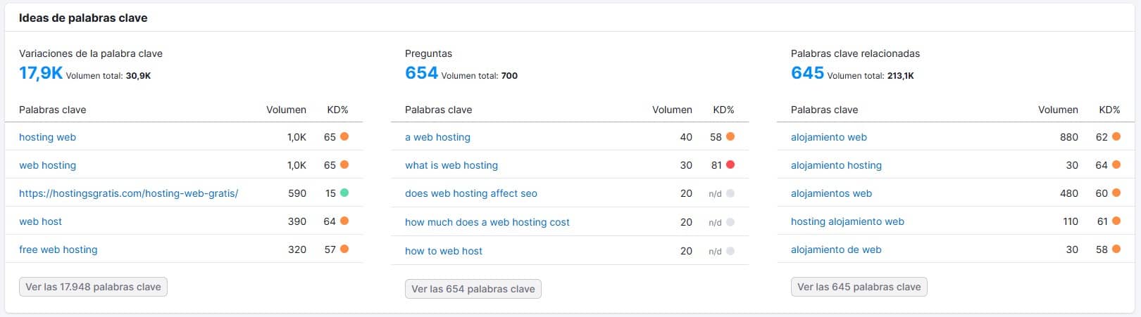Click green KD dot for hostingsgratis.com row
Screen dimensions: 1141x317
tap(344, 193)
